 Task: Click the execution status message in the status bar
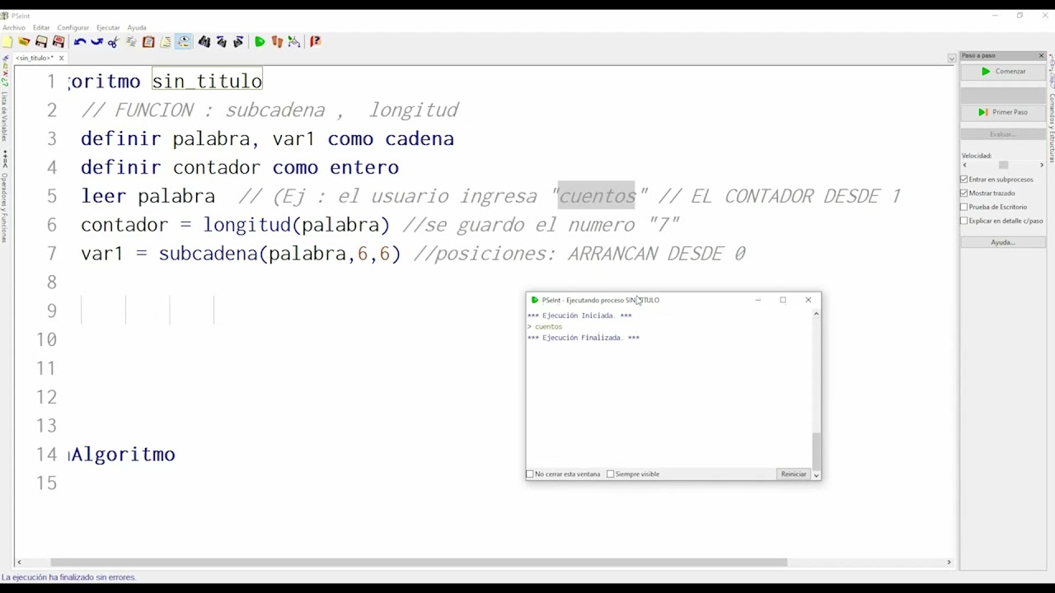coord(69,577)
